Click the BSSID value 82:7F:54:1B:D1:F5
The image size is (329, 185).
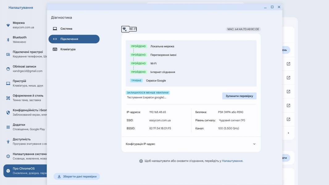coord(160,128)
